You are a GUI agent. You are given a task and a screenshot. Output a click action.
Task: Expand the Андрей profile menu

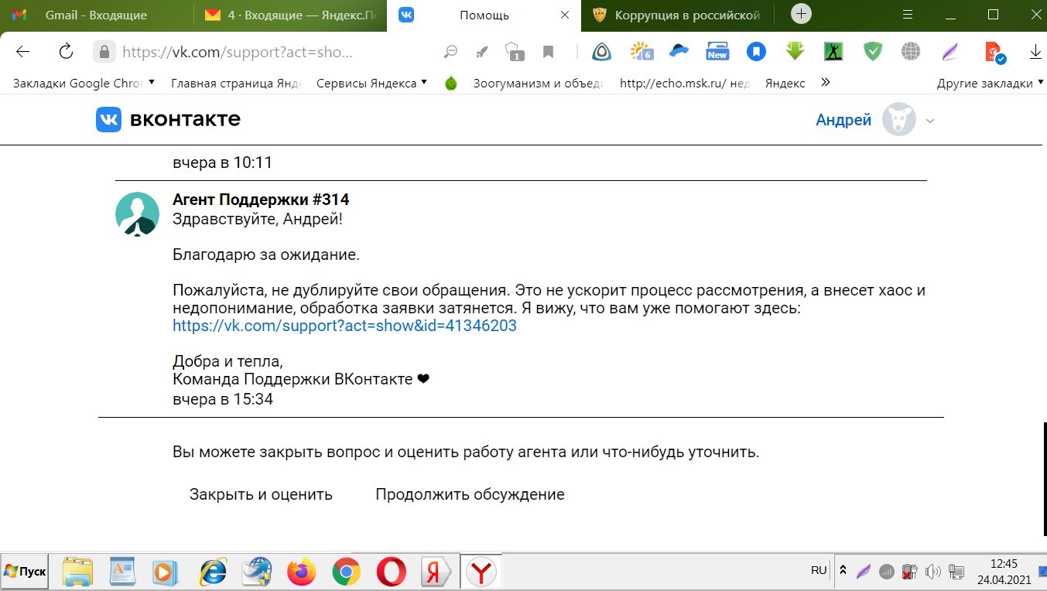pyautogui.click(x=930, y=121)
